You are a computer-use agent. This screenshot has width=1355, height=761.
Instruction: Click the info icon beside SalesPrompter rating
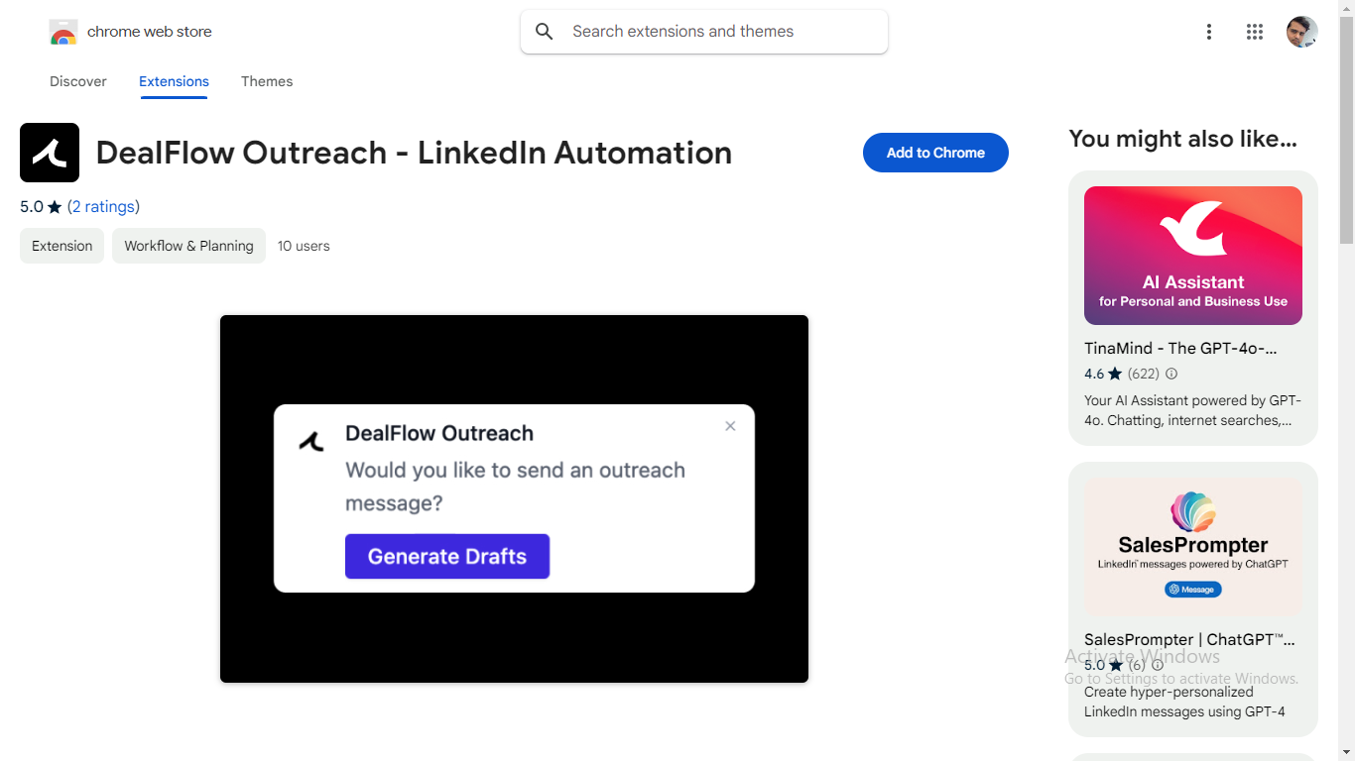(1158, 665)
